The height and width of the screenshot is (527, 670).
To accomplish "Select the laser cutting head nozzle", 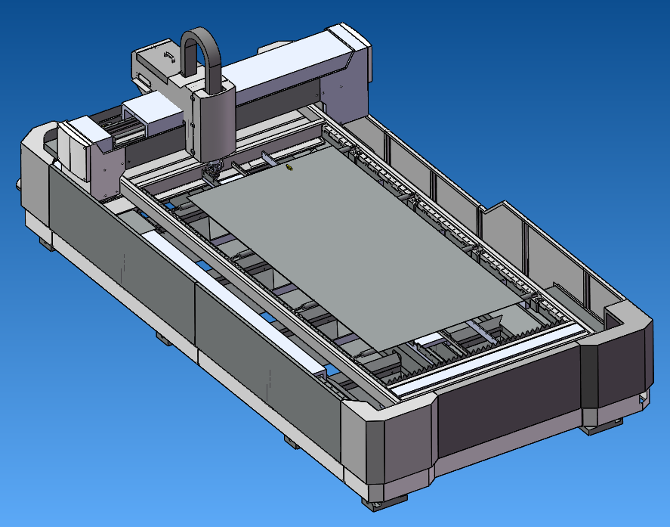I will click(x=212, y=171).
